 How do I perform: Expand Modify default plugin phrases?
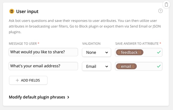(39, 97)
